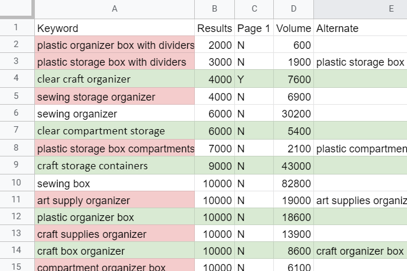Select column C header
This screenshot has width=407, height=271.
(254, 9)
